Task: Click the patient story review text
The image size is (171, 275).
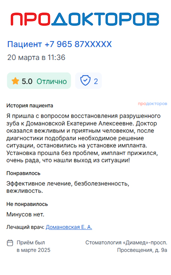Action: coord(84,138)
